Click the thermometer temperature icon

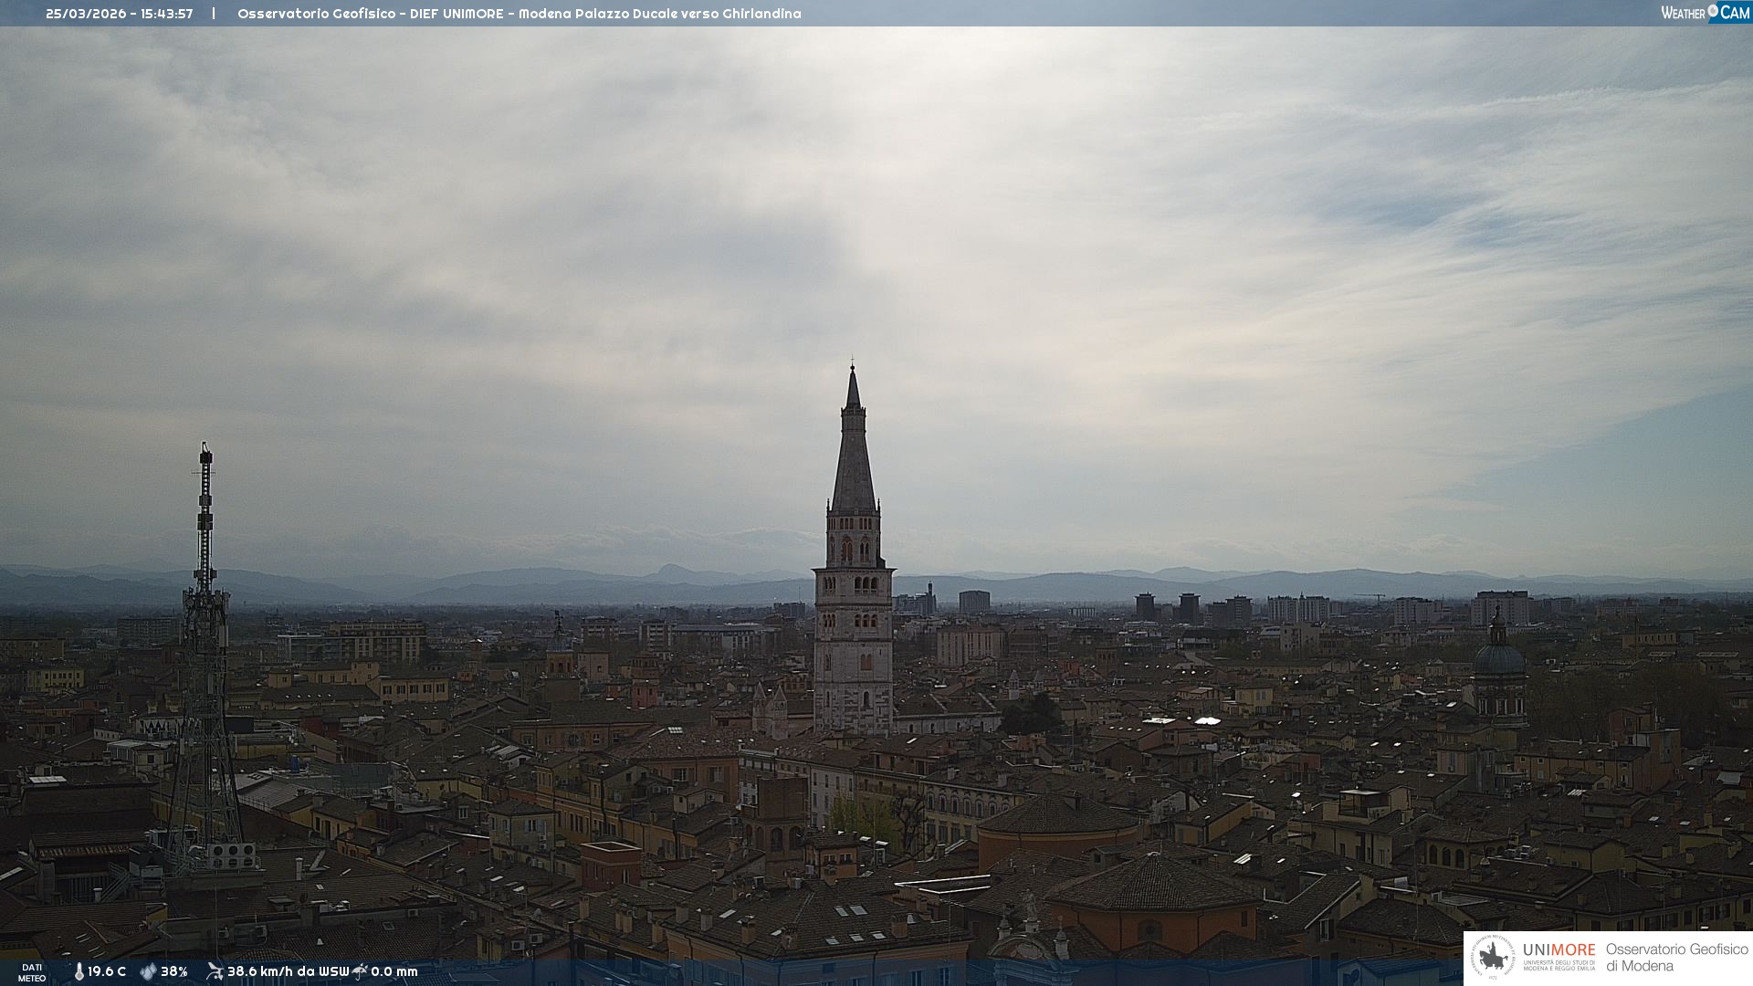coord(79,971)
